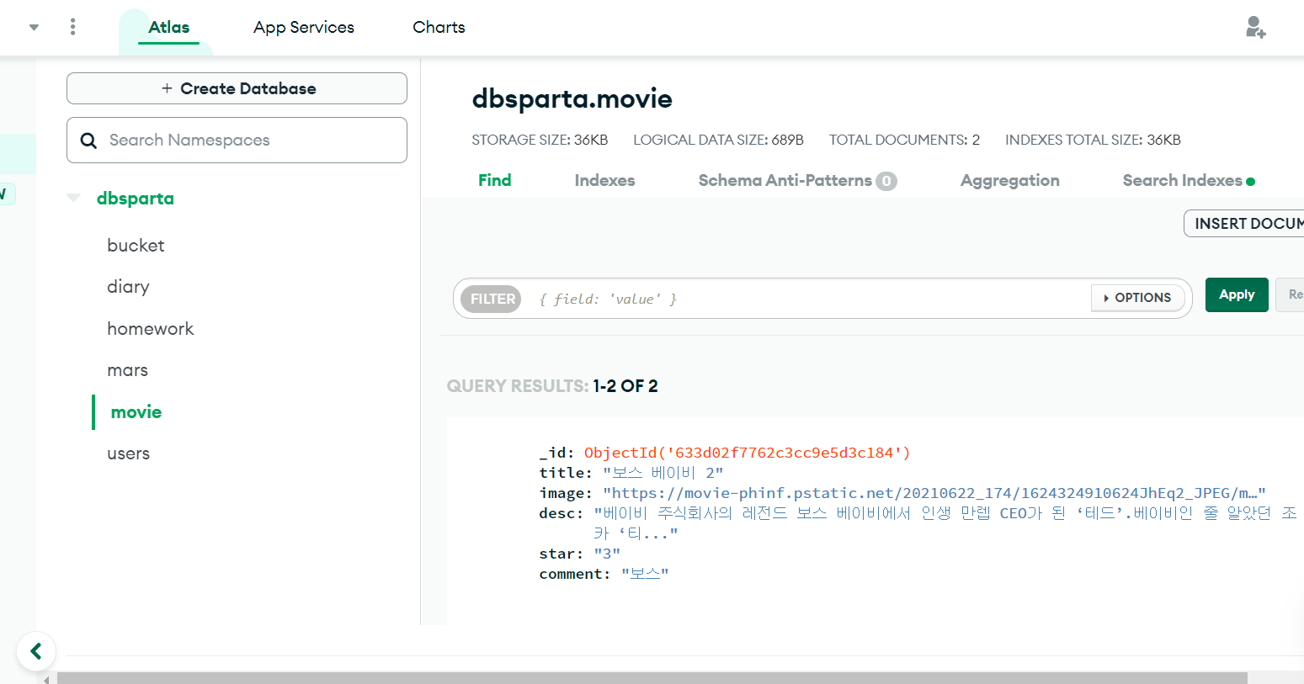Click the LOGICAL DATA SIZE: 689B text
The image size is (1304, 684).
718,140
